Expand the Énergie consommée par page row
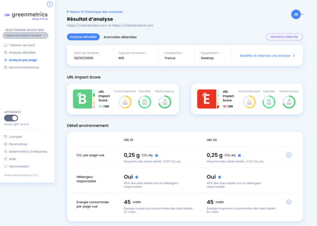 point(289,202)
